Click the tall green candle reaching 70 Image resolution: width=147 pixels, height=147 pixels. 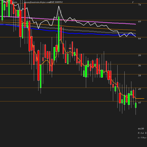59,34
